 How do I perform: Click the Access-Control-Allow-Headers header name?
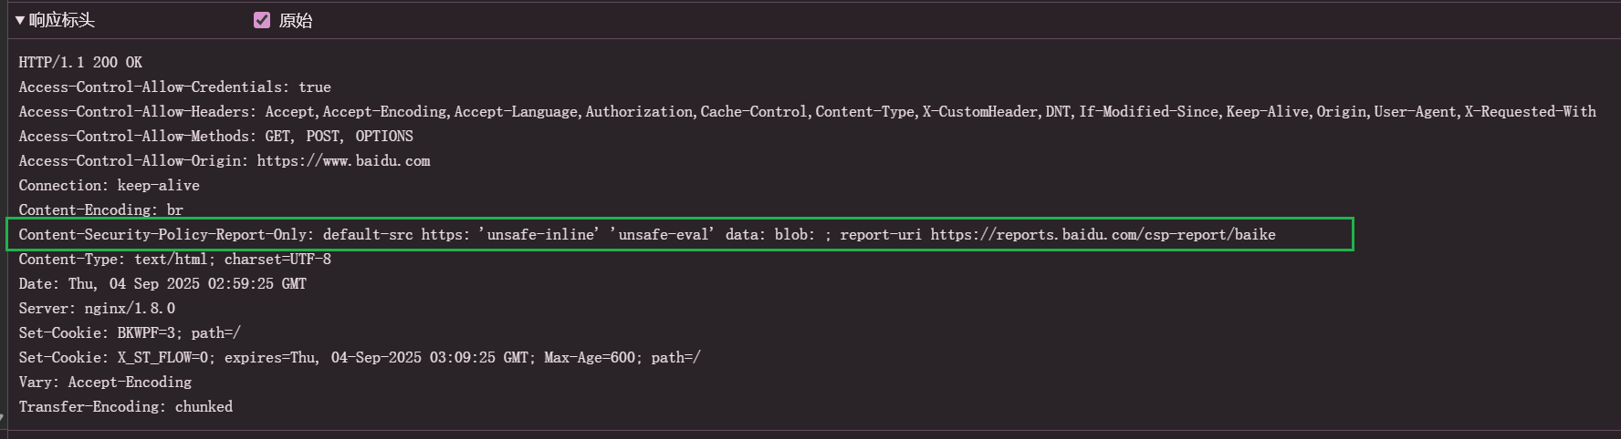point(138,111)
